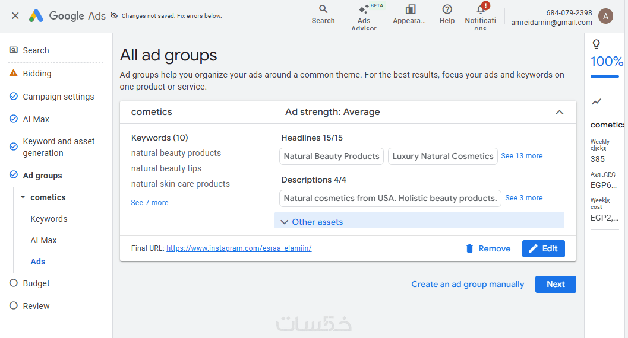628x338 pixels.
Task: Go to Campaign settings in sidebar
Action: pyautogui.click(x=58, y=97)
